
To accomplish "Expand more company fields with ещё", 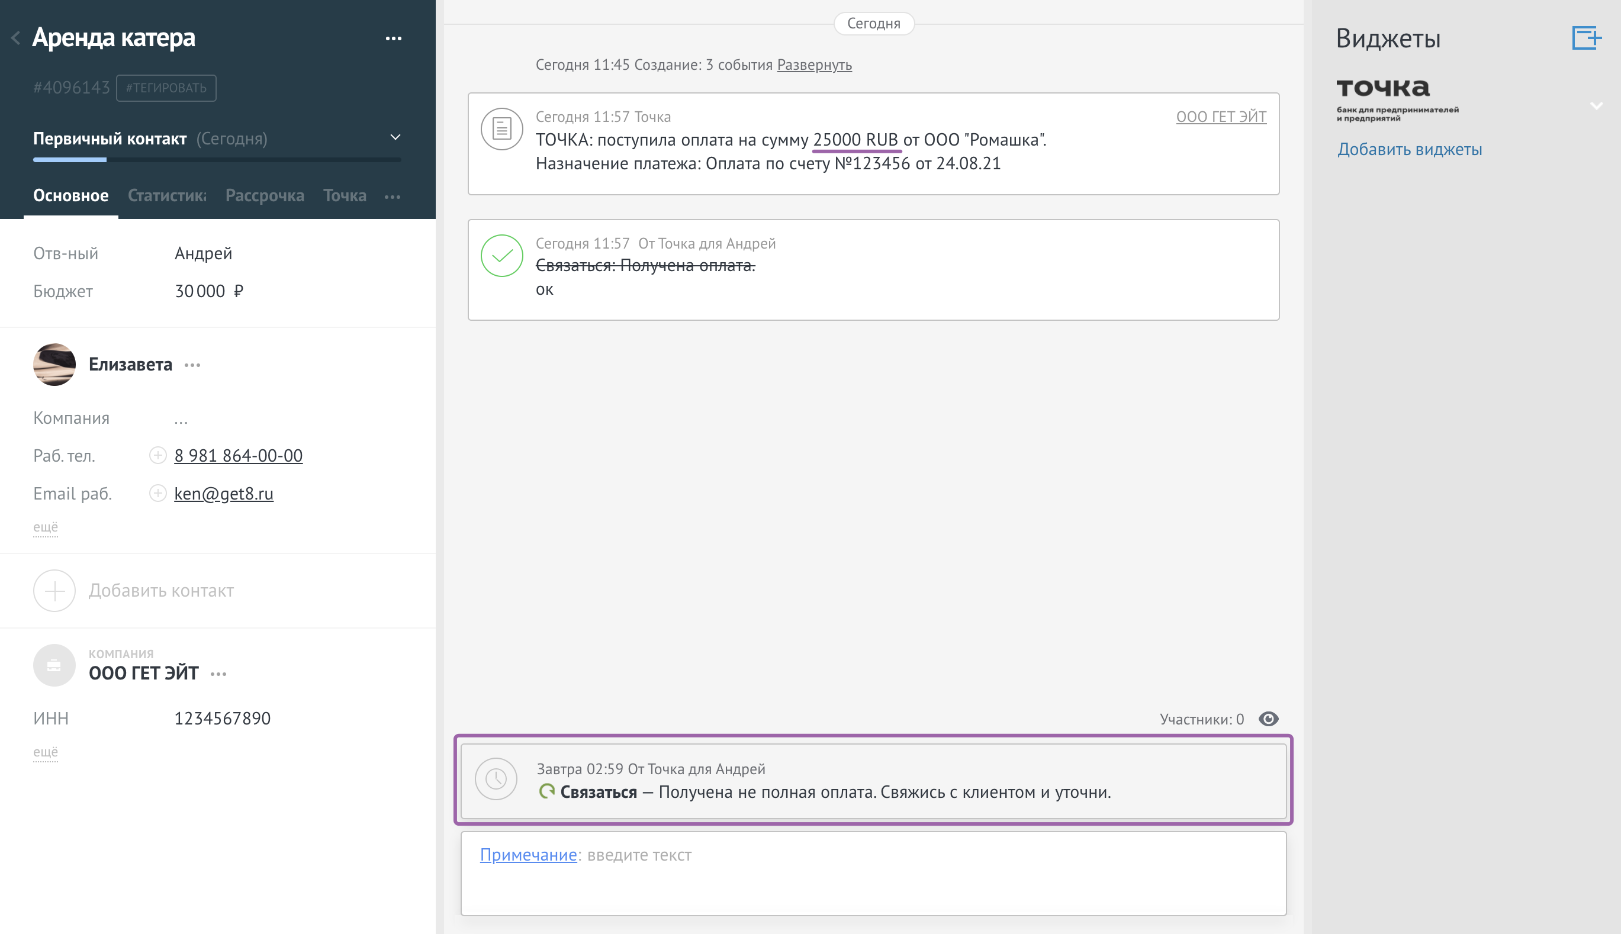I will coord(46,752).
